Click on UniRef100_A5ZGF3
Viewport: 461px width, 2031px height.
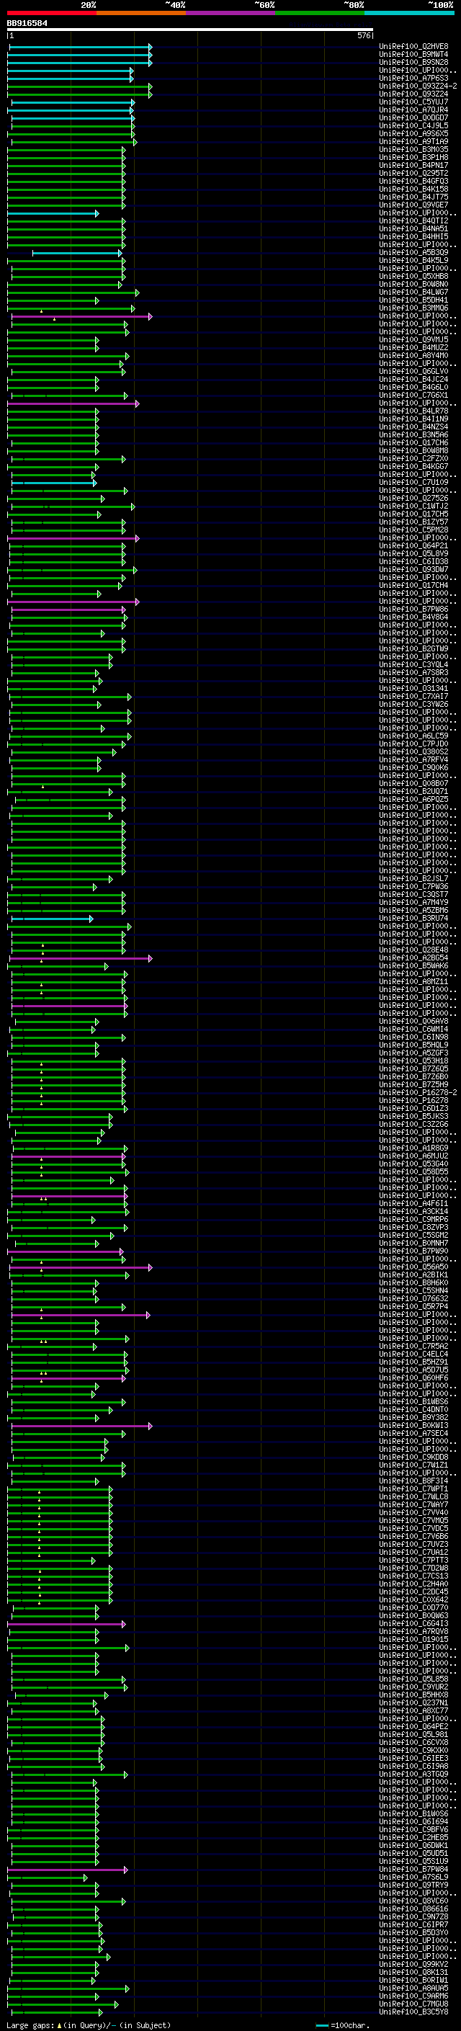[413, 1053]
